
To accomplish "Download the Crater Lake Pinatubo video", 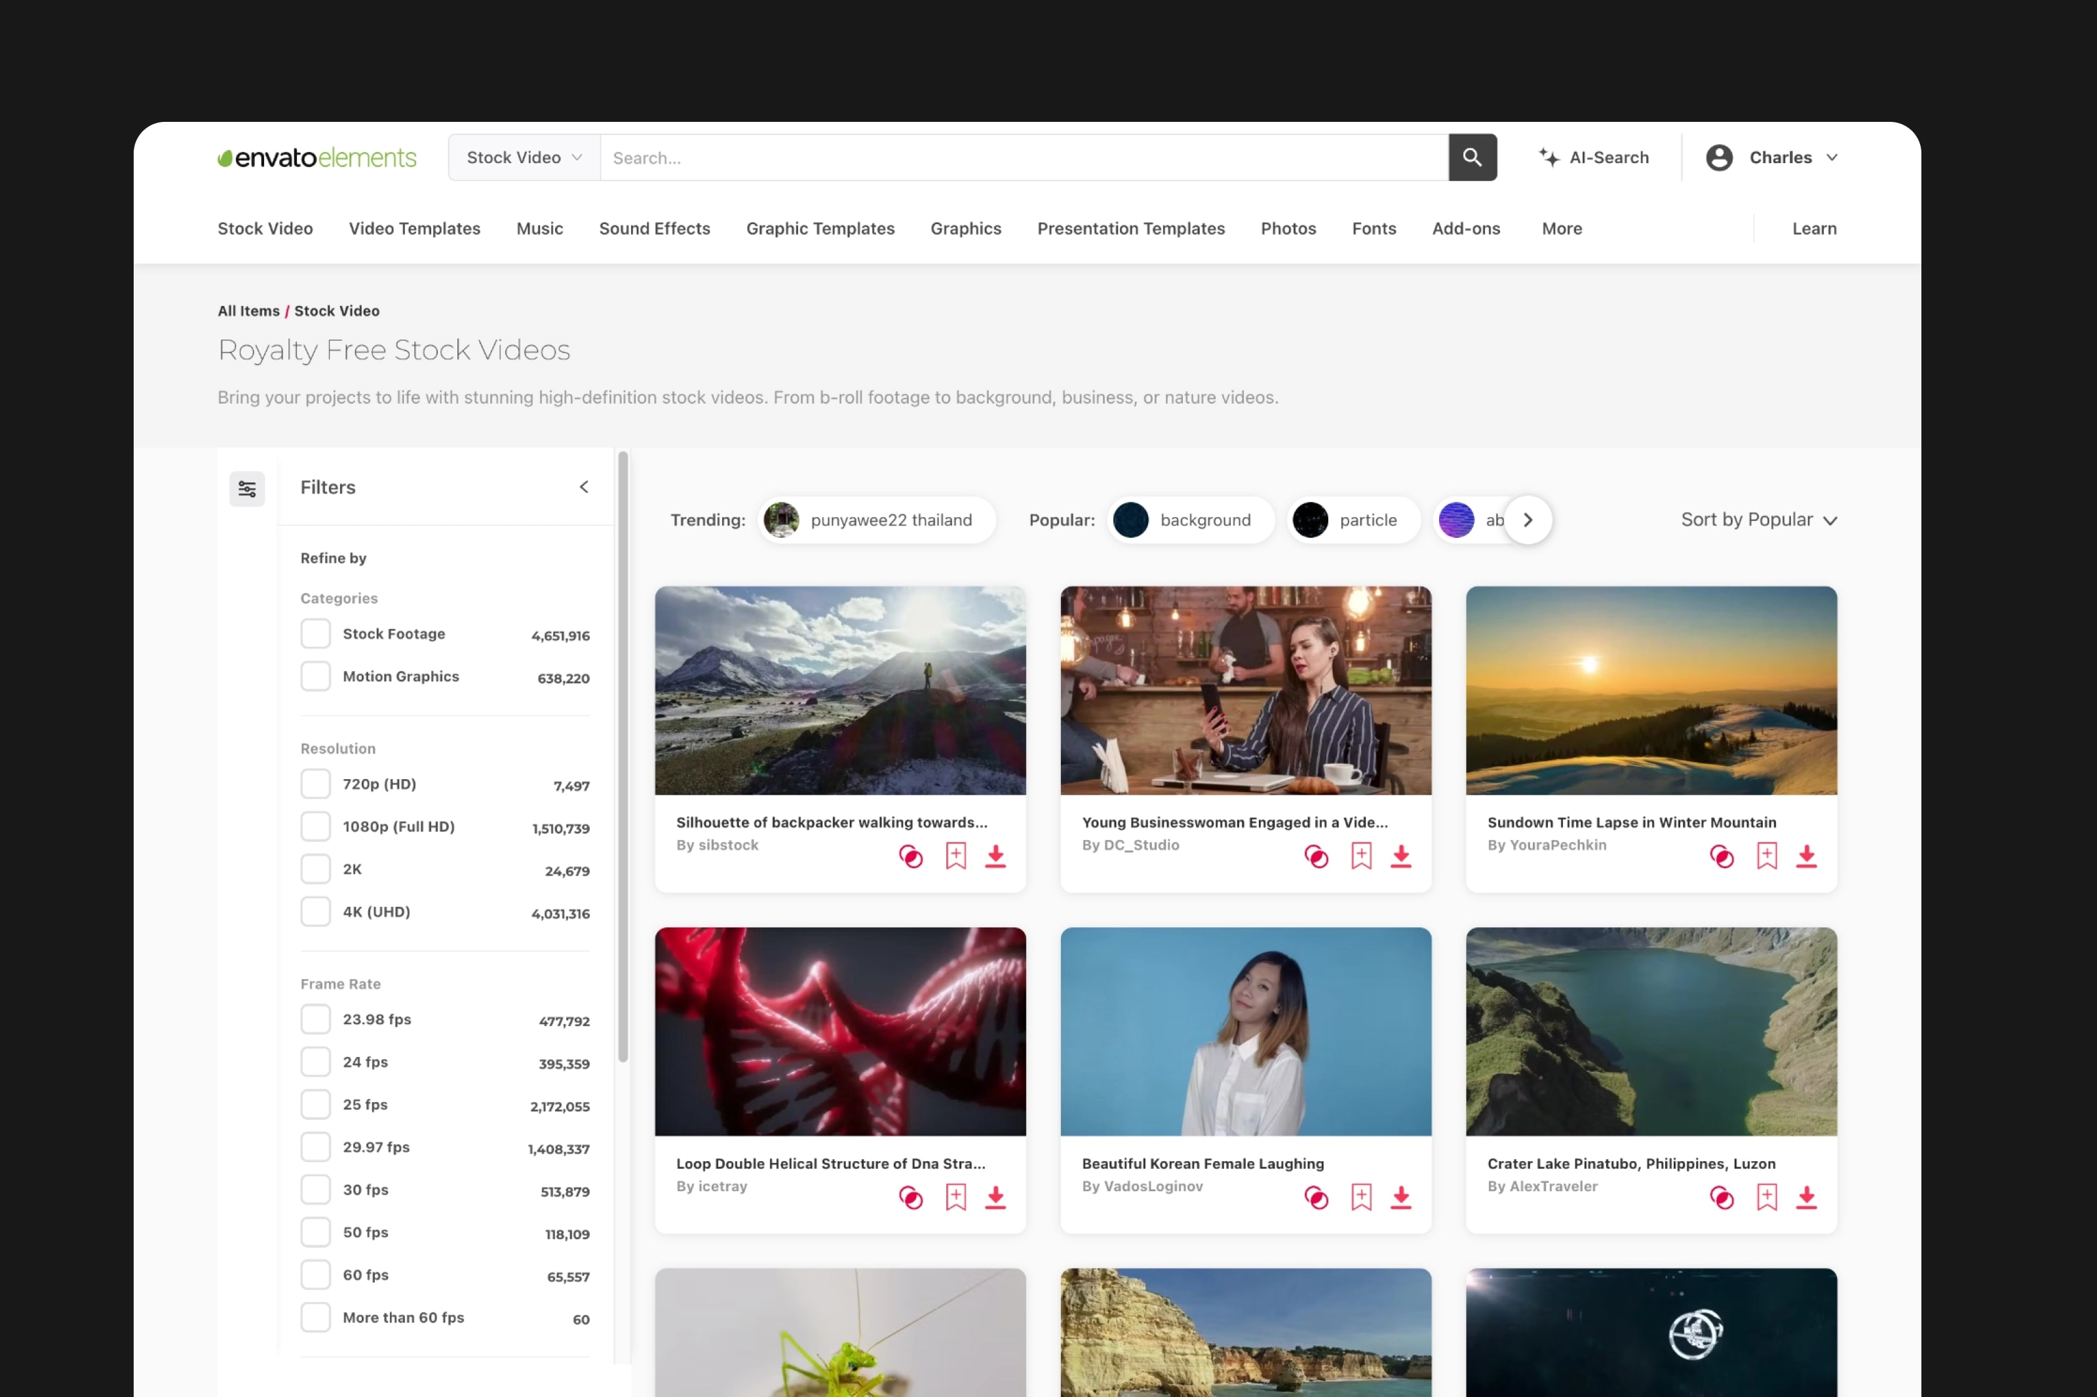I will tap(1805, 1197).
